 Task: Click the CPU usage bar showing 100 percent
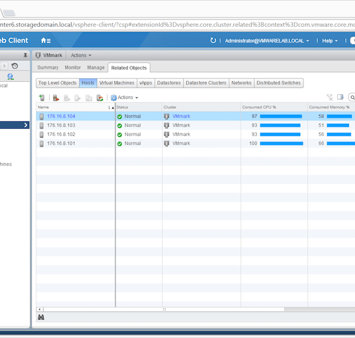[x=282, y=144]
